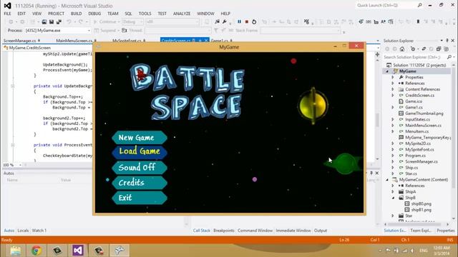Close the CreditsScreen.cs tab

(x=206, y=41)
